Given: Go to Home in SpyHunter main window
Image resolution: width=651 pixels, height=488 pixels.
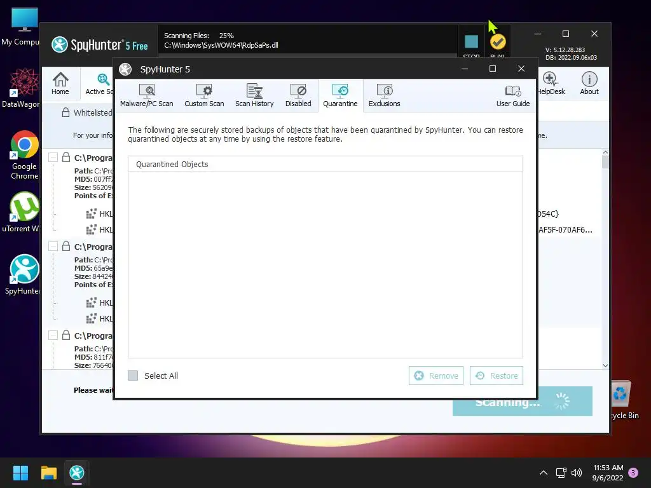Looking at the screenshot, I should point(60,83).
